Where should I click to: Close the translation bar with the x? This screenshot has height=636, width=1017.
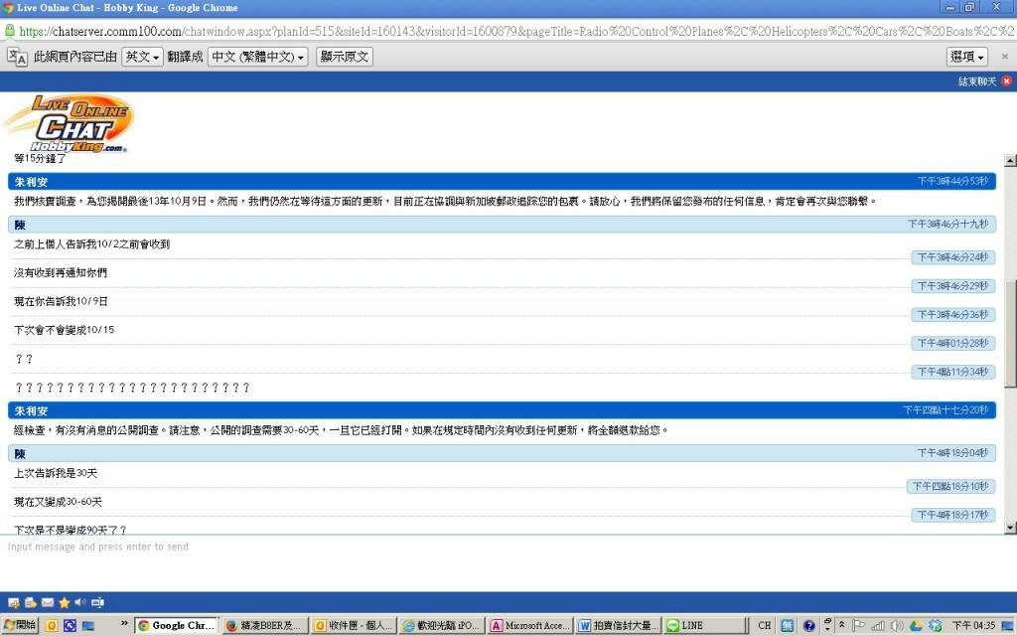coord(1004,57)
